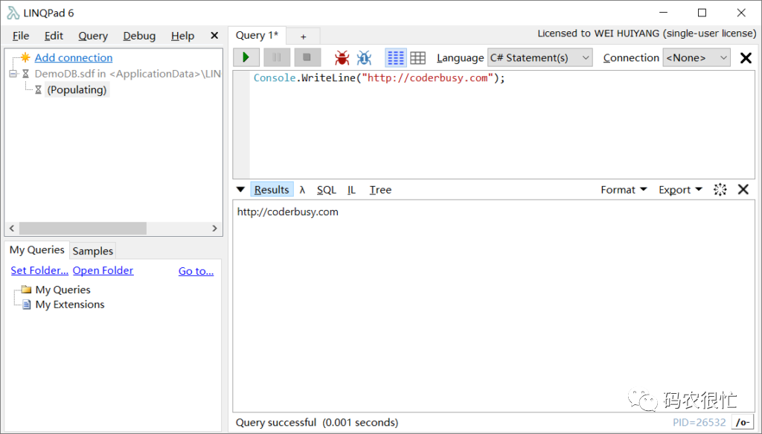Maximize the LINQPad window

702,13
